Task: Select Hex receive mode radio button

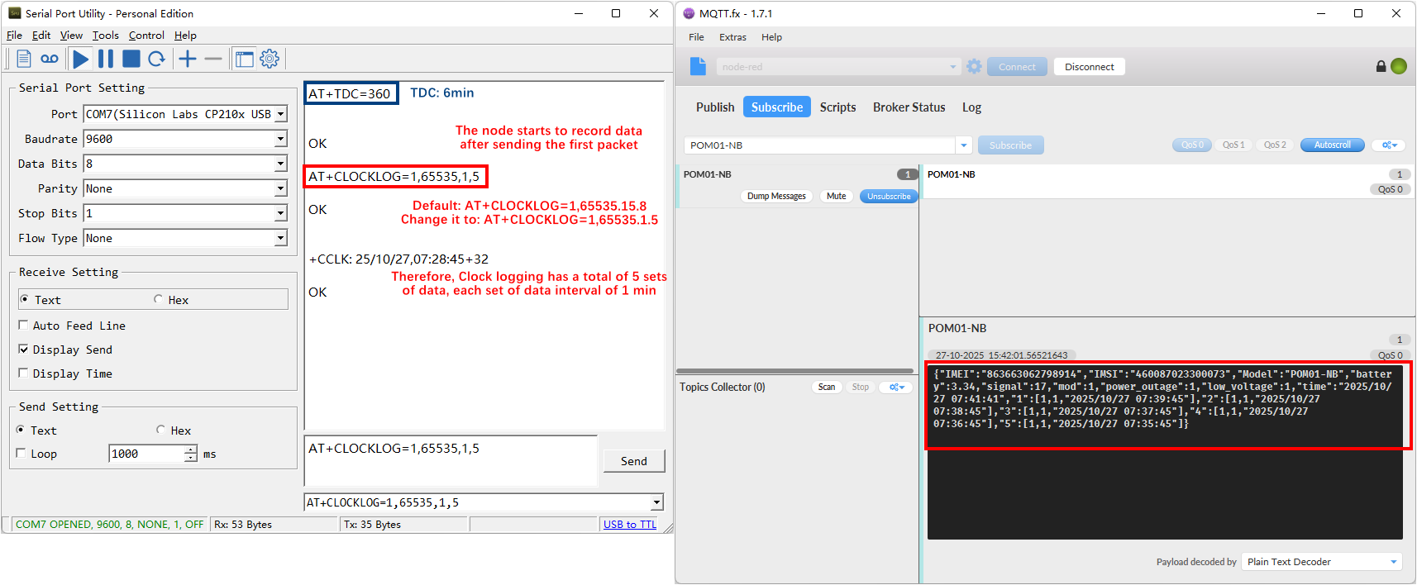Action: click(158, 299)
